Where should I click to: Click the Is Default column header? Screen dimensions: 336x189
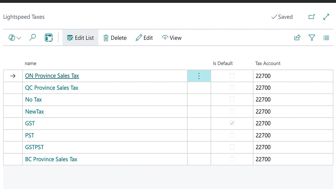(223, 63)
